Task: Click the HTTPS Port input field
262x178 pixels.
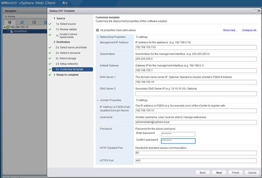Action: coord(196,161)
